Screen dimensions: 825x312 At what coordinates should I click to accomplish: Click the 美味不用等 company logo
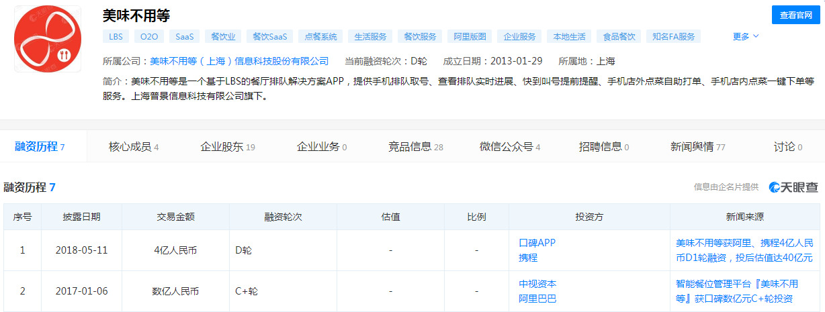[48, 40]
